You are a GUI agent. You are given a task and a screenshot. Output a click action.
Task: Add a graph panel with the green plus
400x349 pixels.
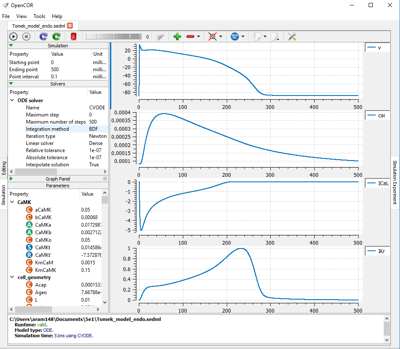(177, 37)
